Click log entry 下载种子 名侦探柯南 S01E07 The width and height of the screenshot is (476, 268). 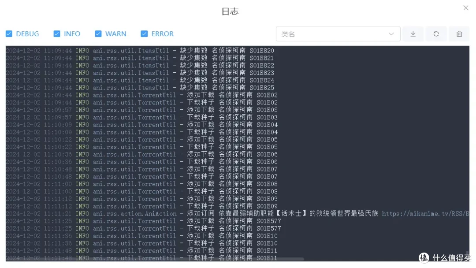click(x=141, y=176)
